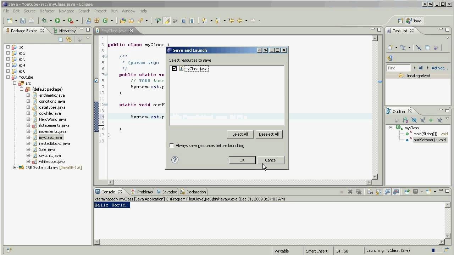Click the Find field in Task List

point(398,68)
